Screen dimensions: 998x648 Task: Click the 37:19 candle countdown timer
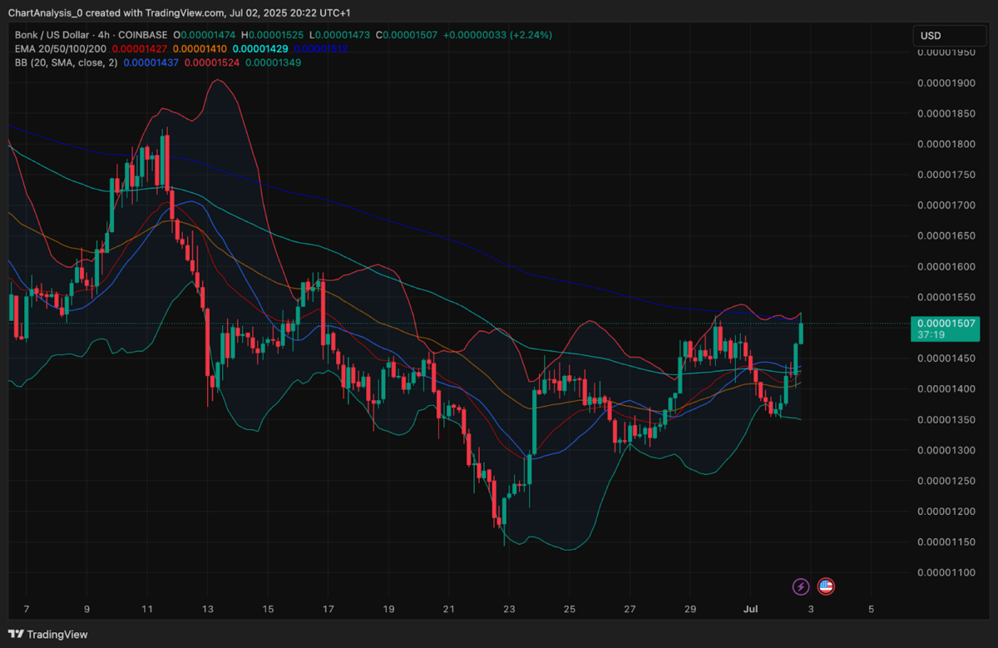click(933, 335)
